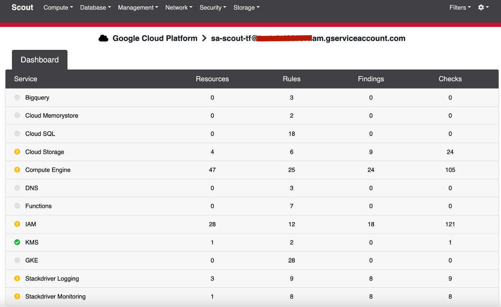This screenshot has width=501, height=307.
Task: Open the GKE service link
Action: click(32, 260)
